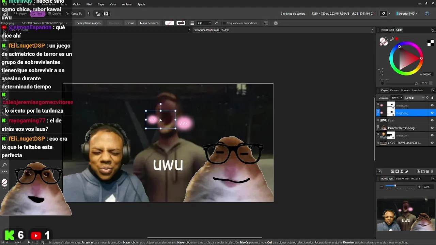Open the fill color swatch in context toolbar

tap(169, 23)
